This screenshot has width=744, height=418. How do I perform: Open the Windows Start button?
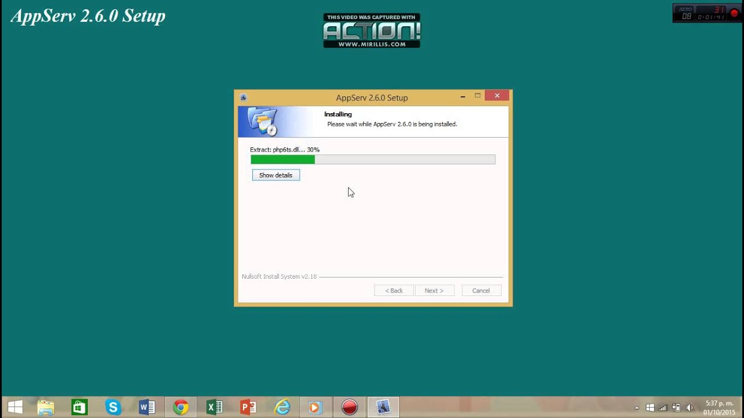point(15,407)
